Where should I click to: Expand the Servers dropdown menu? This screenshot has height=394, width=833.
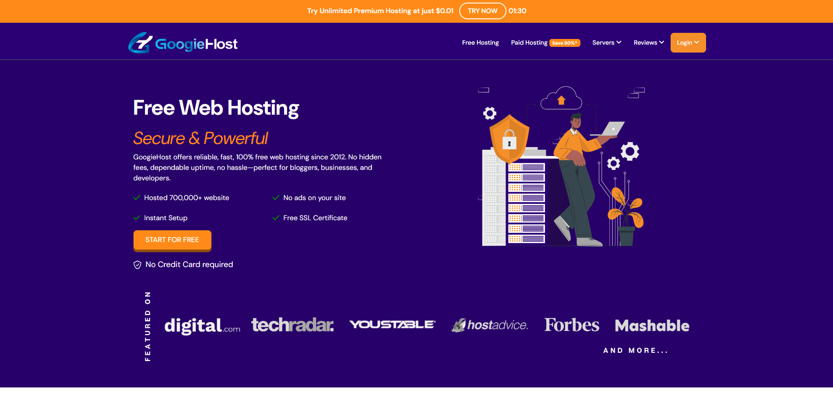pyautogui.click(x=606, y=42)
